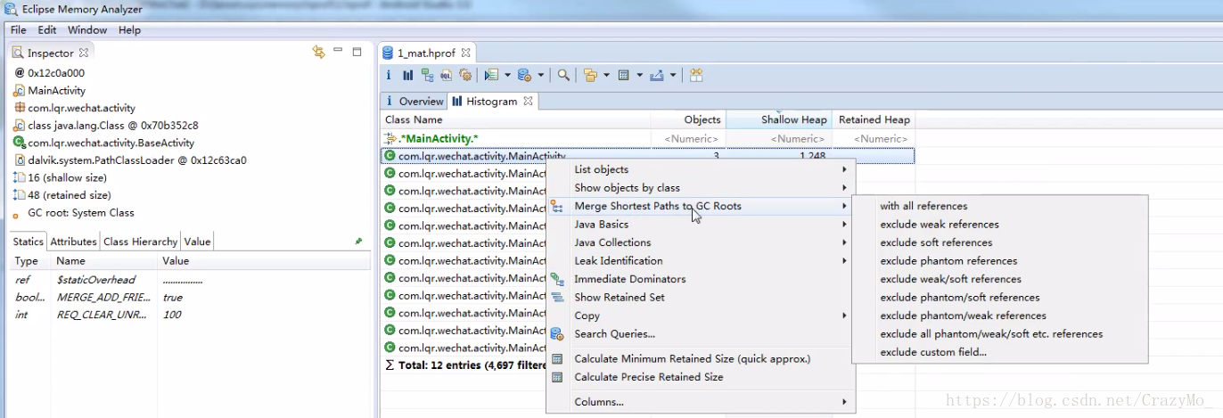Screen dimensions: 1223x418
Task: Choose 'exclude weak references' from submenu
Action: coord(939,225)
